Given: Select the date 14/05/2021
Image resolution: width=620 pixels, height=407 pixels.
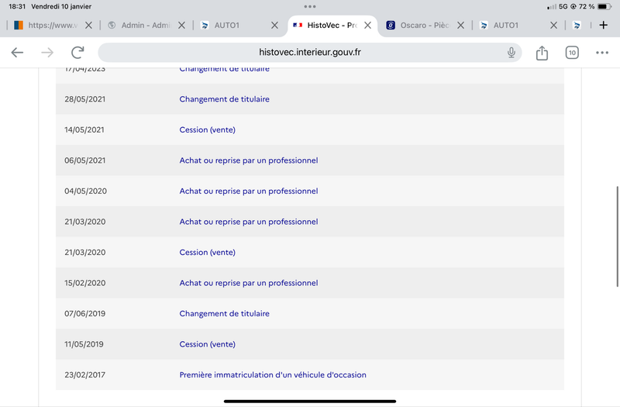Looking at the screenshot, I should point(84,129).
